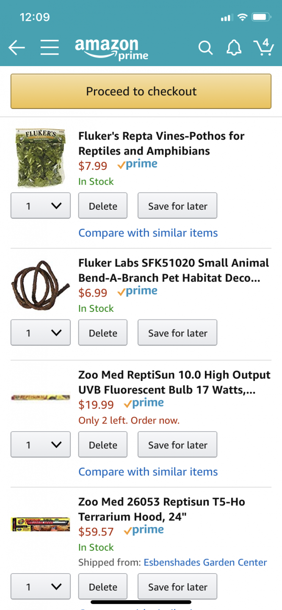Save Terrarium Hood item for later

click(x=177, y=587)
